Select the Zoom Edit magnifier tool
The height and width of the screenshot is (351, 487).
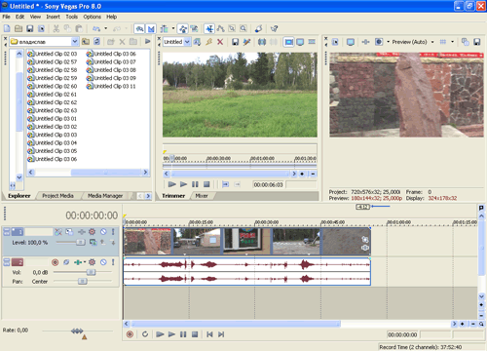tap(243, 28)
